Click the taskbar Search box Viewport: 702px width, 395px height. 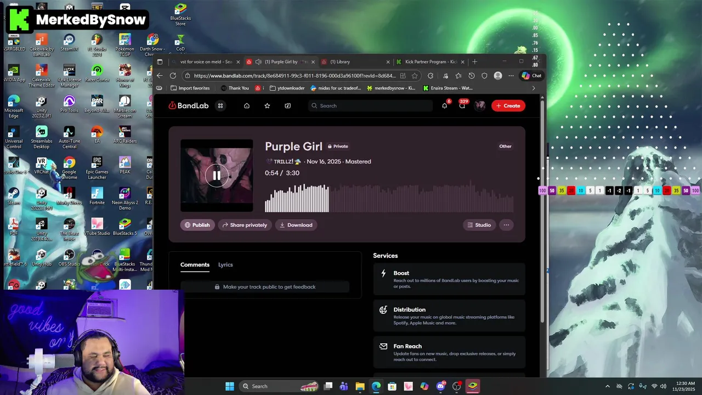click(x=279, y=386)
